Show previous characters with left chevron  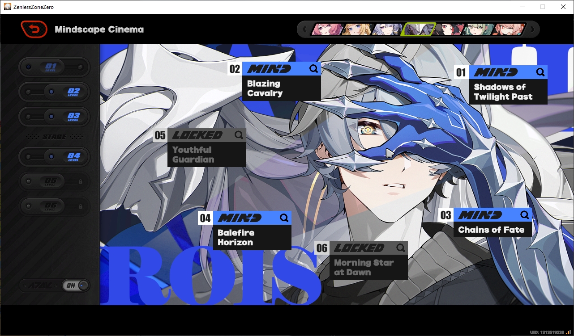coord(304,30)
